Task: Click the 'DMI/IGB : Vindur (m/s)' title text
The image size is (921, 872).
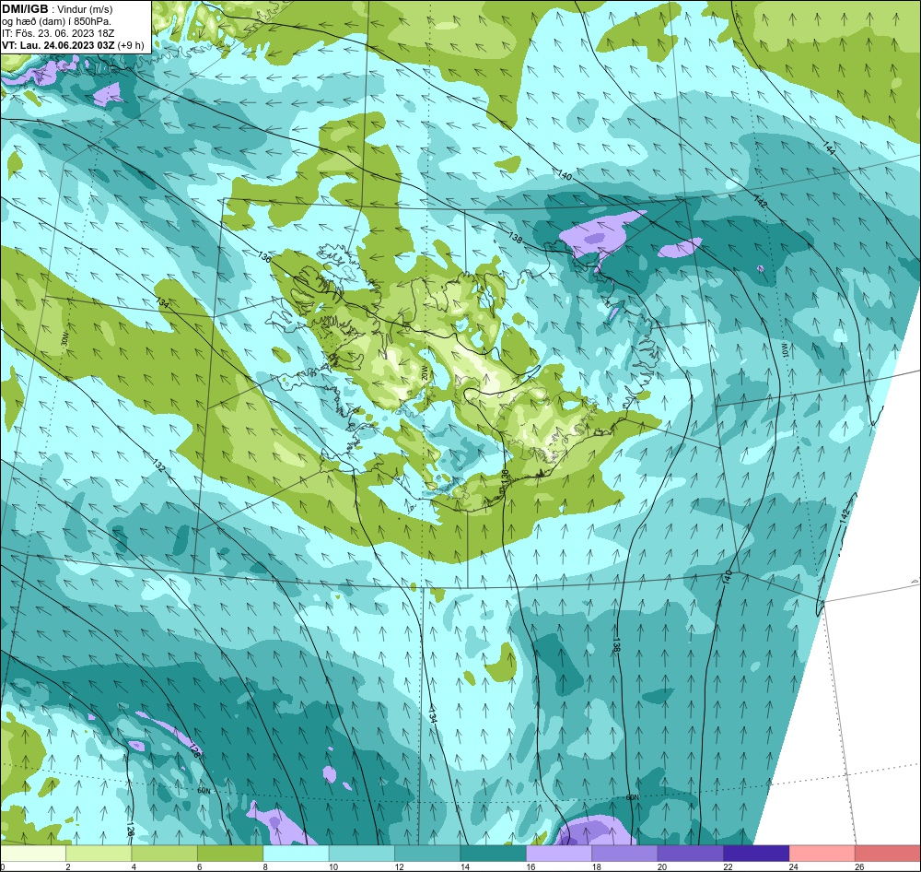Action: (x=57, y=9)
